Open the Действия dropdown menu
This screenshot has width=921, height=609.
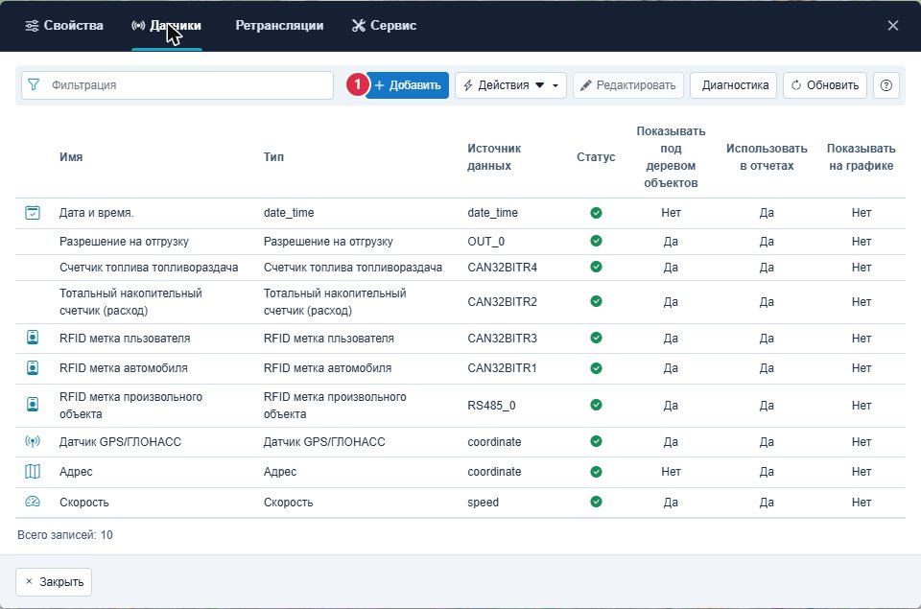(x=510, y=85)
